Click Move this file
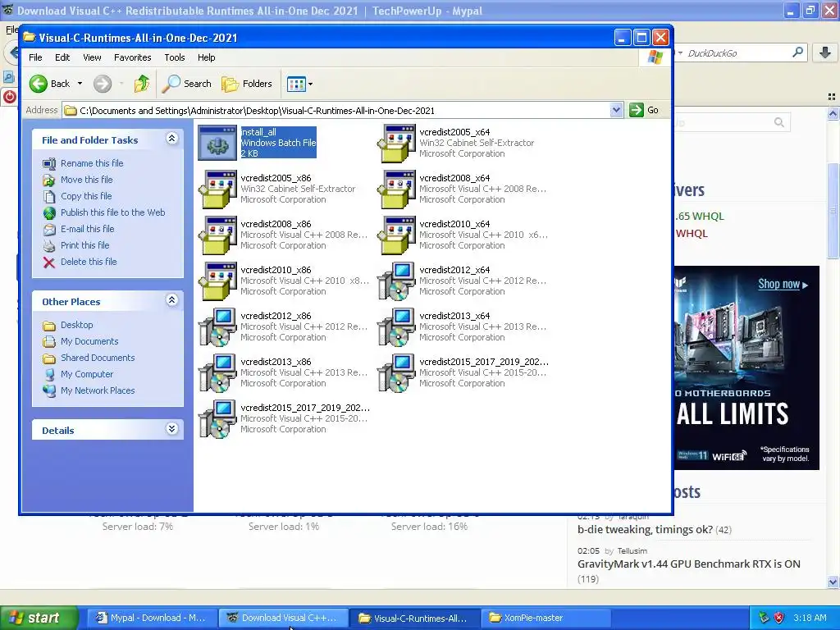840x630 pixels. click(x=86, y=180)
